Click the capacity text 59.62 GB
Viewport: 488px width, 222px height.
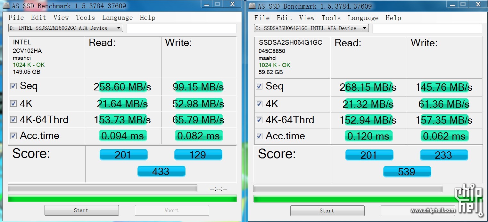coord(271,72)
